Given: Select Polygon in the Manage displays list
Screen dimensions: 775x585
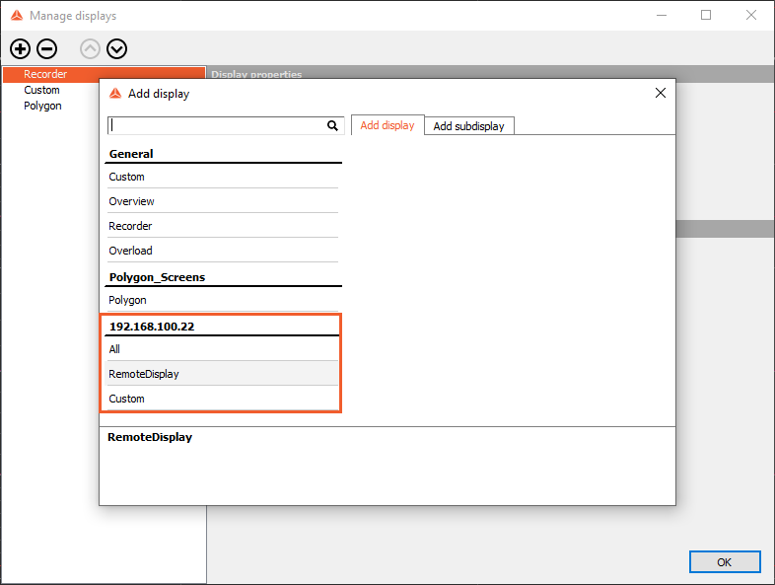Looking at the screenshot, I should point(42,106).
